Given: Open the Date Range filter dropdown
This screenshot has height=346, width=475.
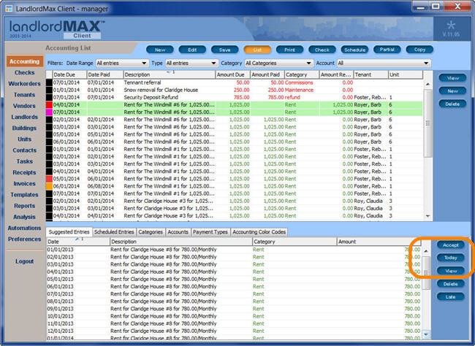Looking at the screenshot, I should pyautogui.click(x=122, y=63).
